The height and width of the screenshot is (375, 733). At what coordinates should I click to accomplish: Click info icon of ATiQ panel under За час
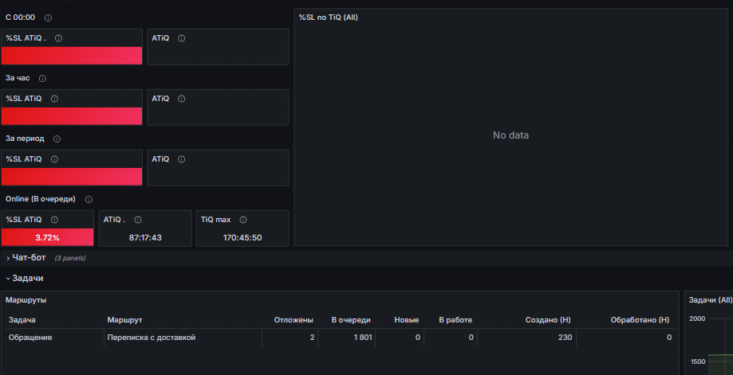(181, 99)
